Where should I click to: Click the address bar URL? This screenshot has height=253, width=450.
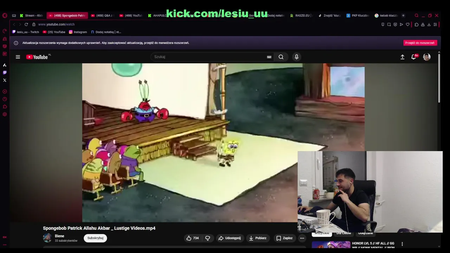pyautogui.click(x=56, y=24)
